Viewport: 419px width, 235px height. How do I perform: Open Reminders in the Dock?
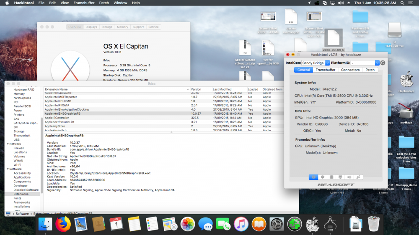click(x=152, y=224)
